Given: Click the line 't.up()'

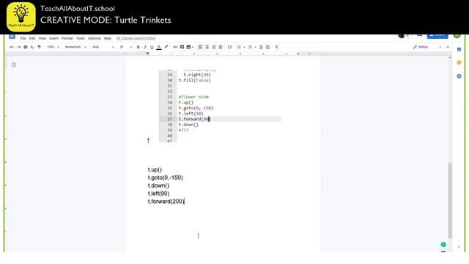Looking at the screenshot, I should (155, 169).
